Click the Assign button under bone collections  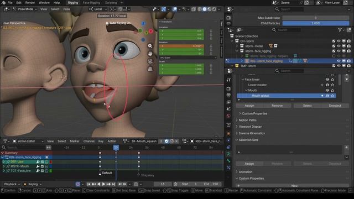click(x=249, y=106)
